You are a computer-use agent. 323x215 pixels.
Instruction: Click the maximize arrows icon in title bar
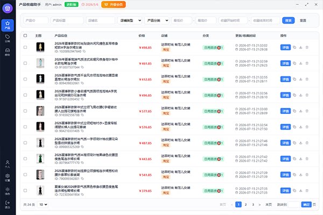click(307, 4)
